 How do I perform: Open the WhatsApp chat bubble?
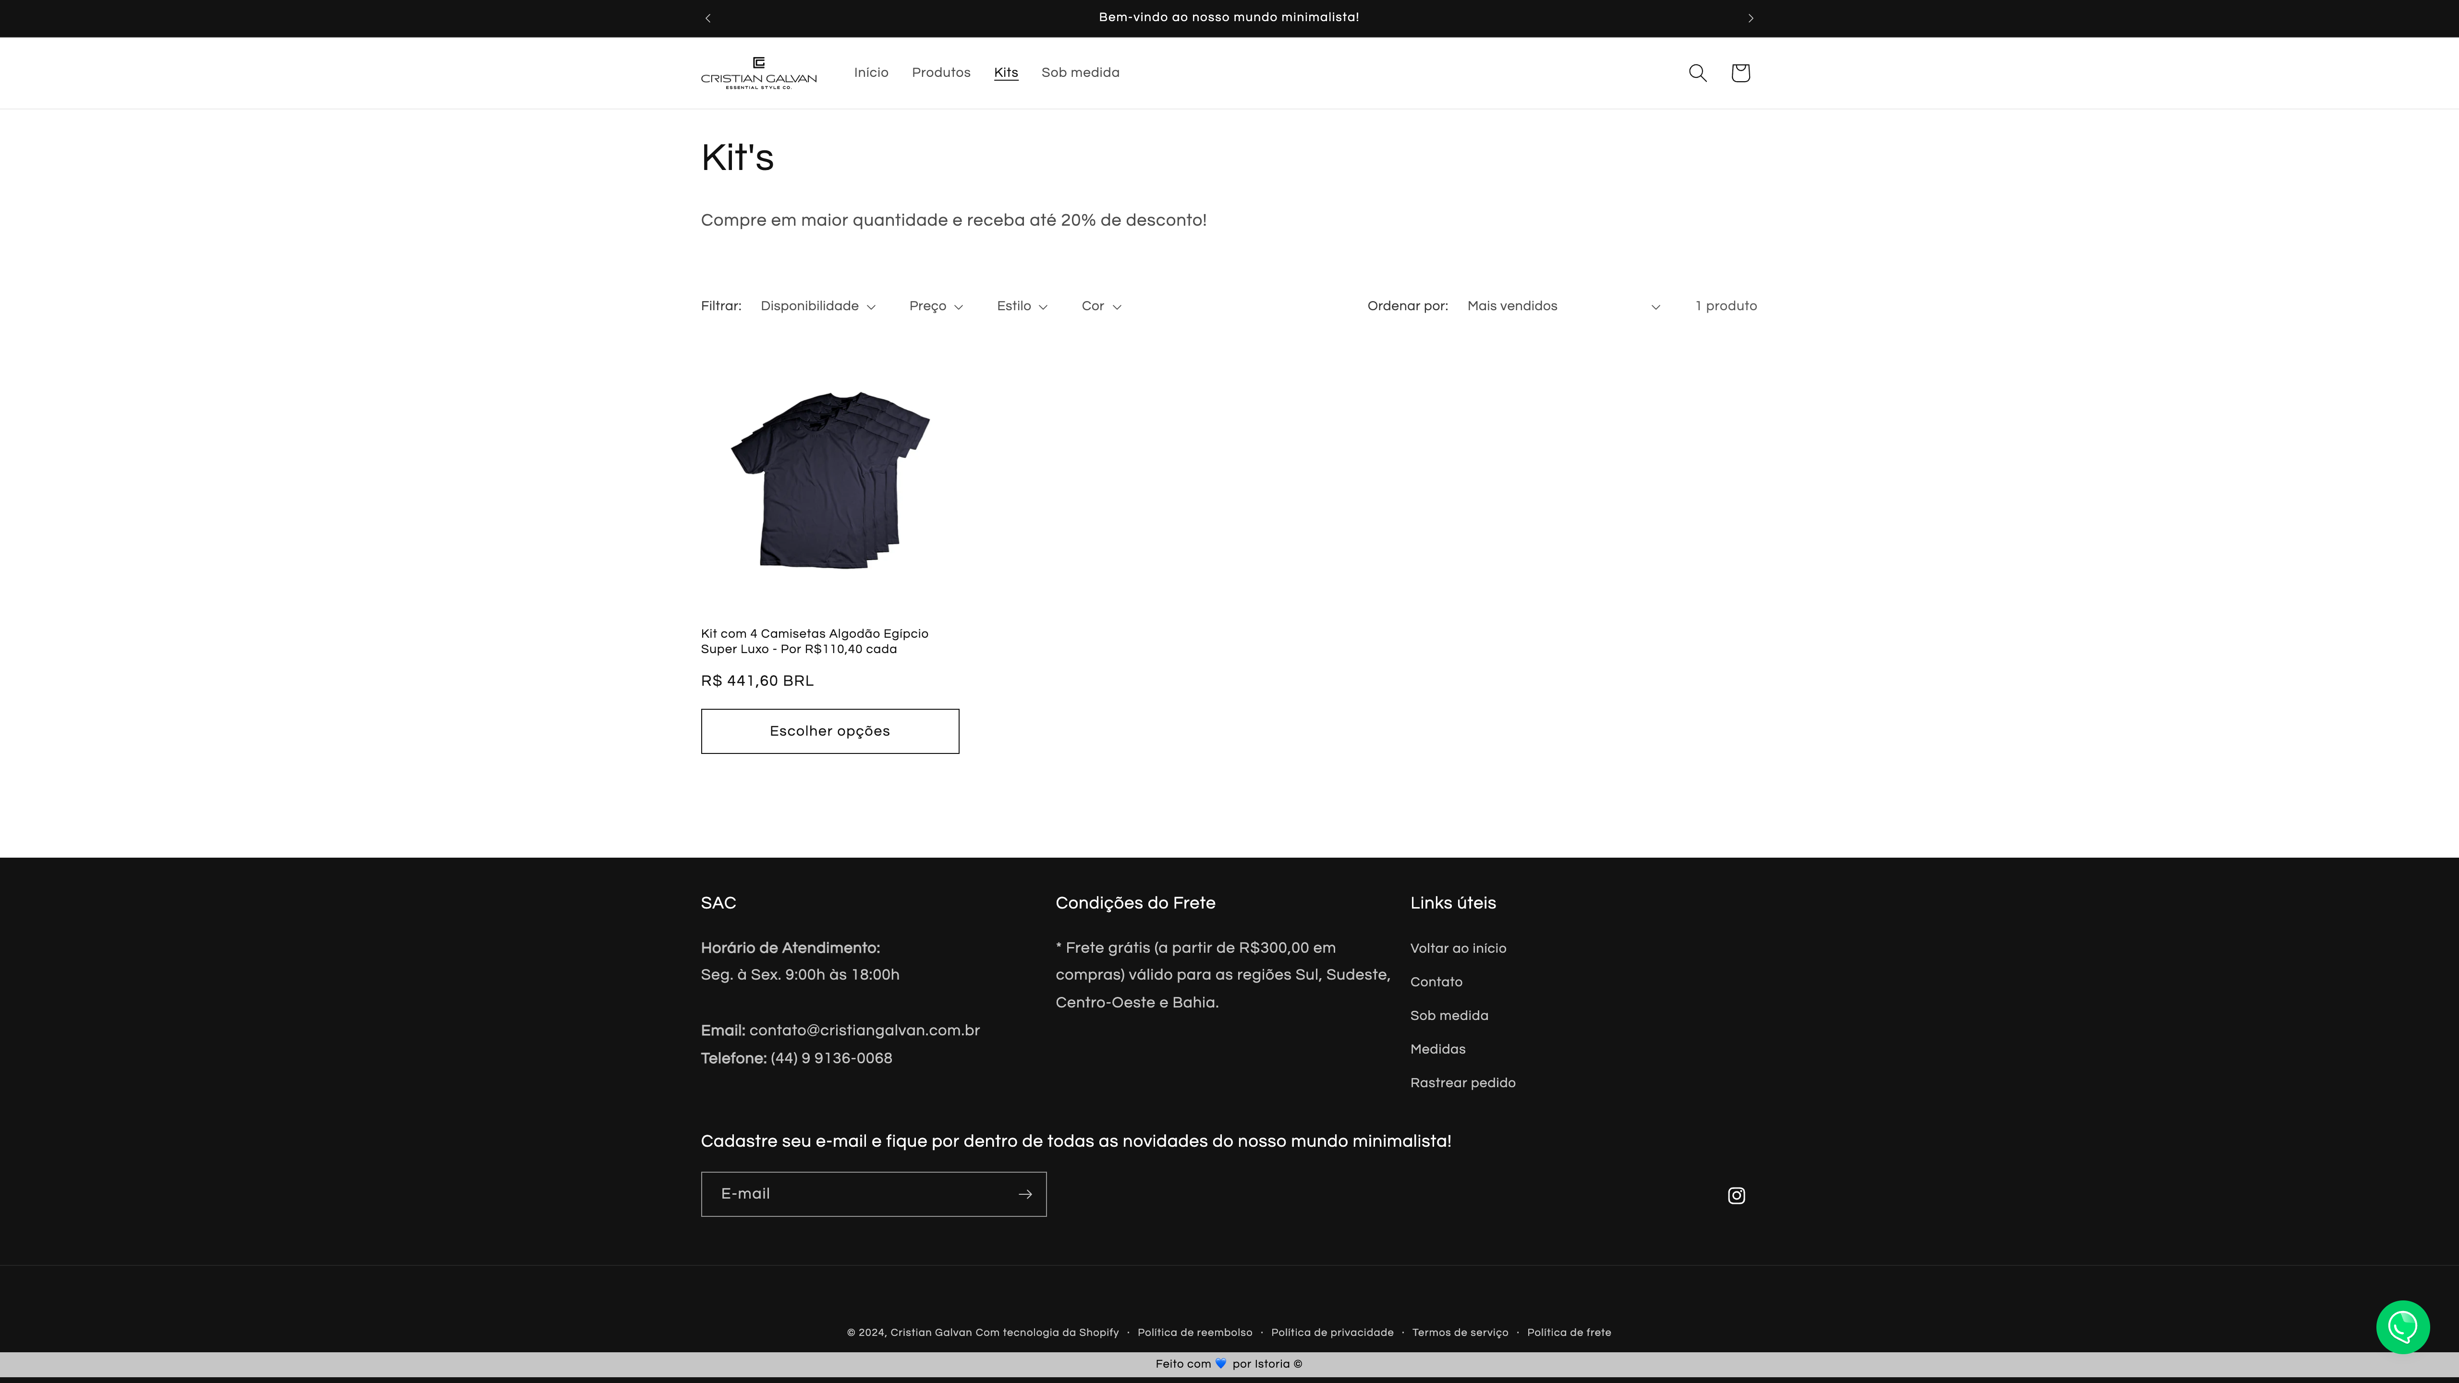[2402, 1326]
